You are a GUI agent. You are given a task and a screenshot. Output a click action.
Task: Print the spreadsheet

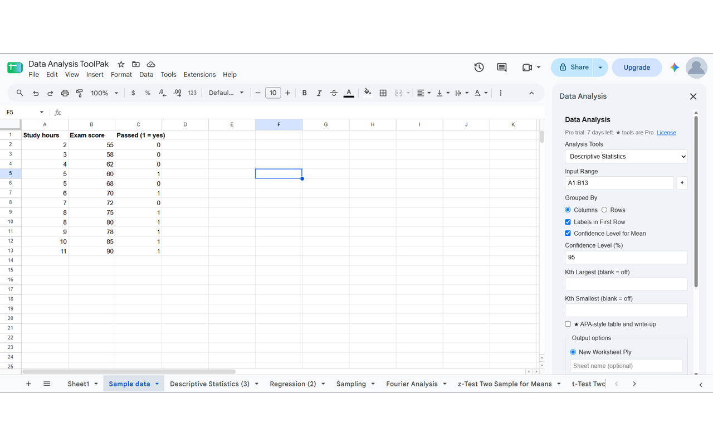pyautogui.click(x=65, y=93)
